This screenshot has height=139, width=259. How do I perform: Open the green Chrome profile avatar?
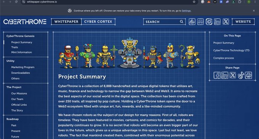click(x=249, y=2)
